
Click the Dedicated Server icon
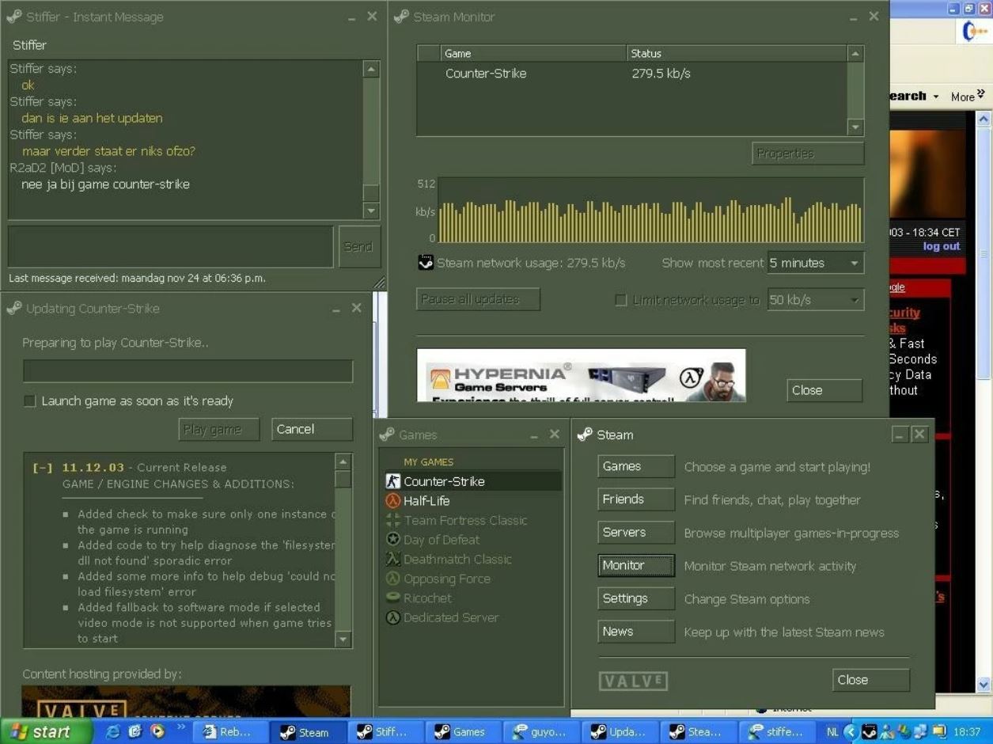[393, 618]
